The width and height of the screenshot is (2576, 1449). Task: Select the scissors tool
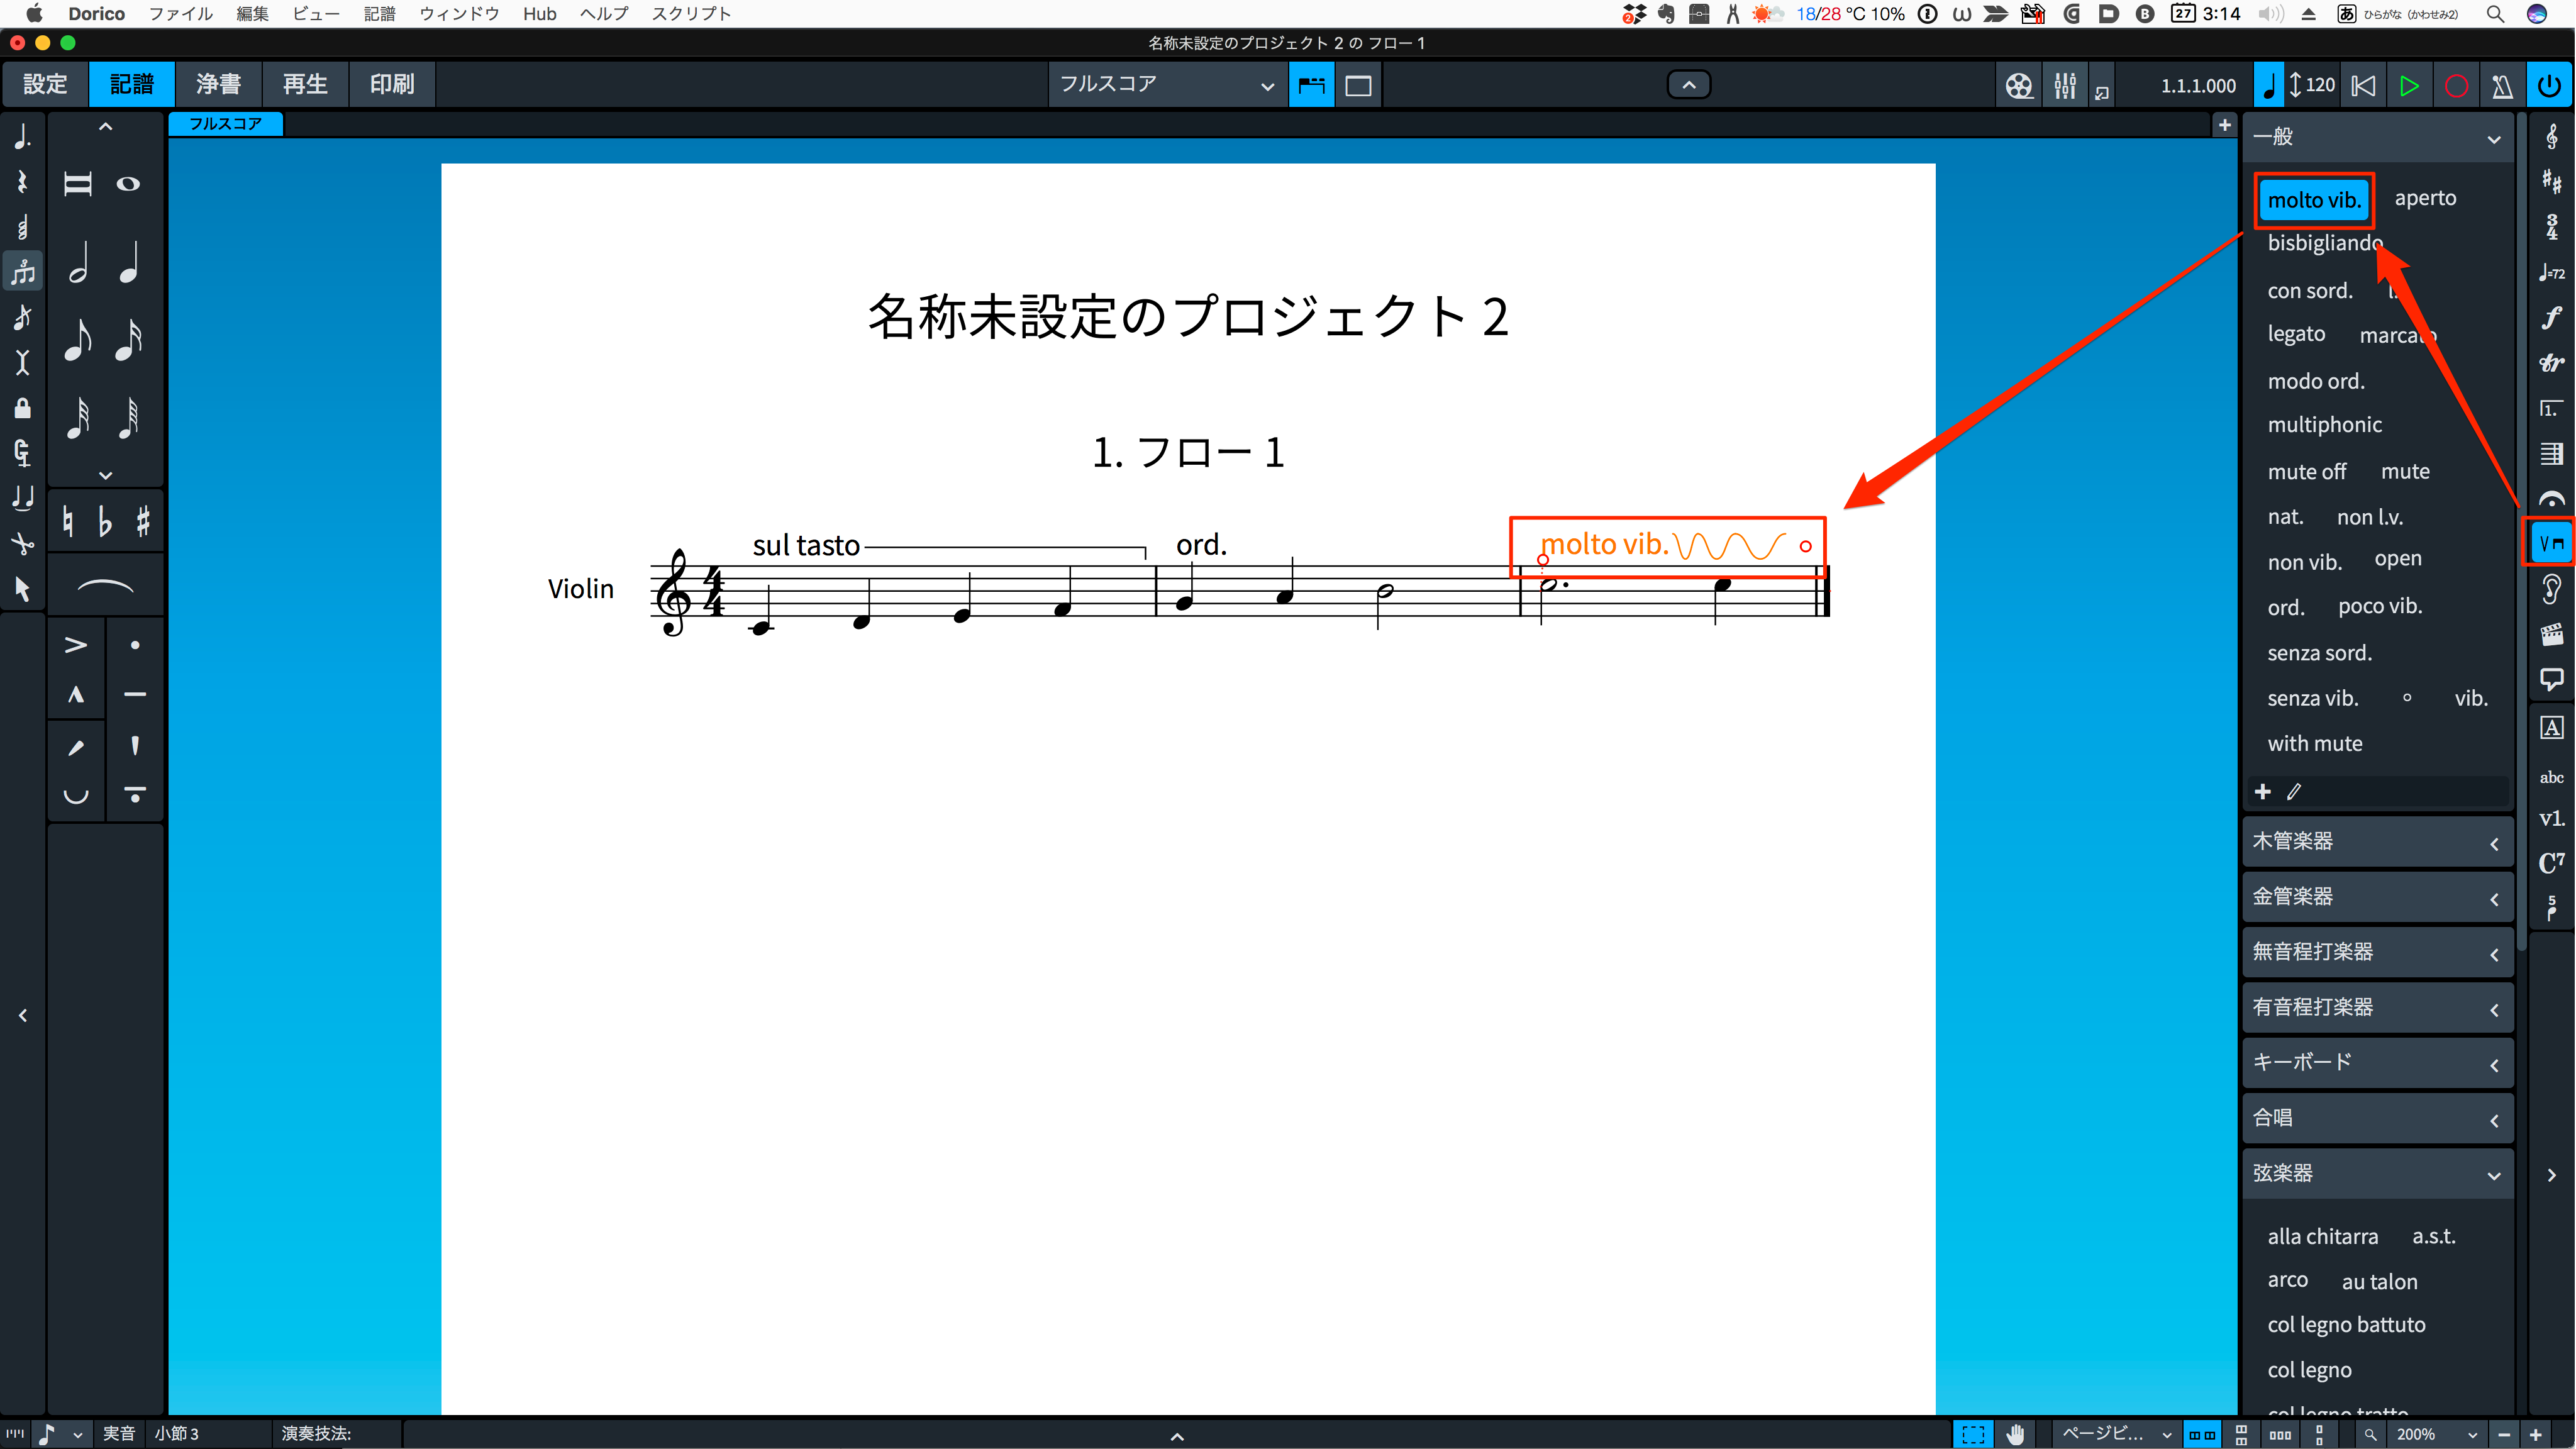pyautogui.click(x=22, y=544)
